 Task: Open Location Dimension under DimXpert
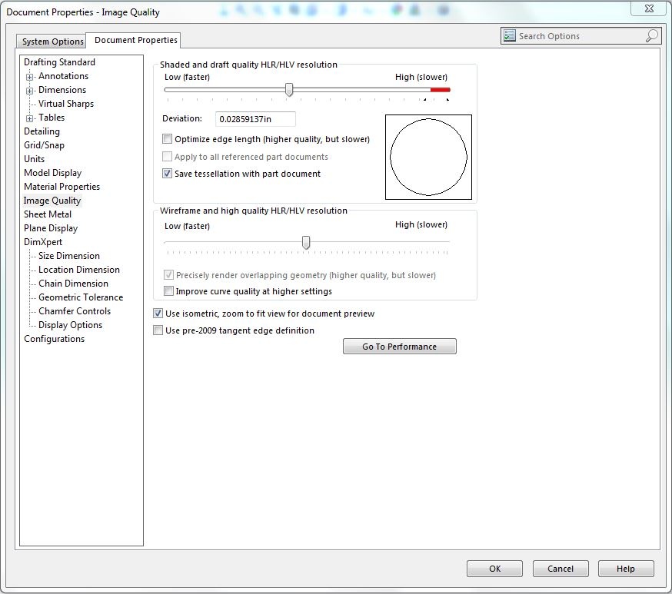pyautogui.click(x=79, y=270)
